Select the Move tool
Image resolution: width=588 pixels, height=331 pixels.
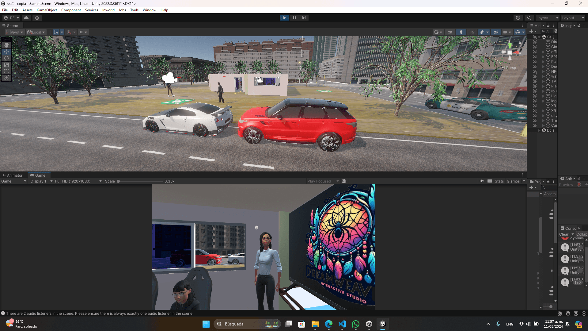6,52
